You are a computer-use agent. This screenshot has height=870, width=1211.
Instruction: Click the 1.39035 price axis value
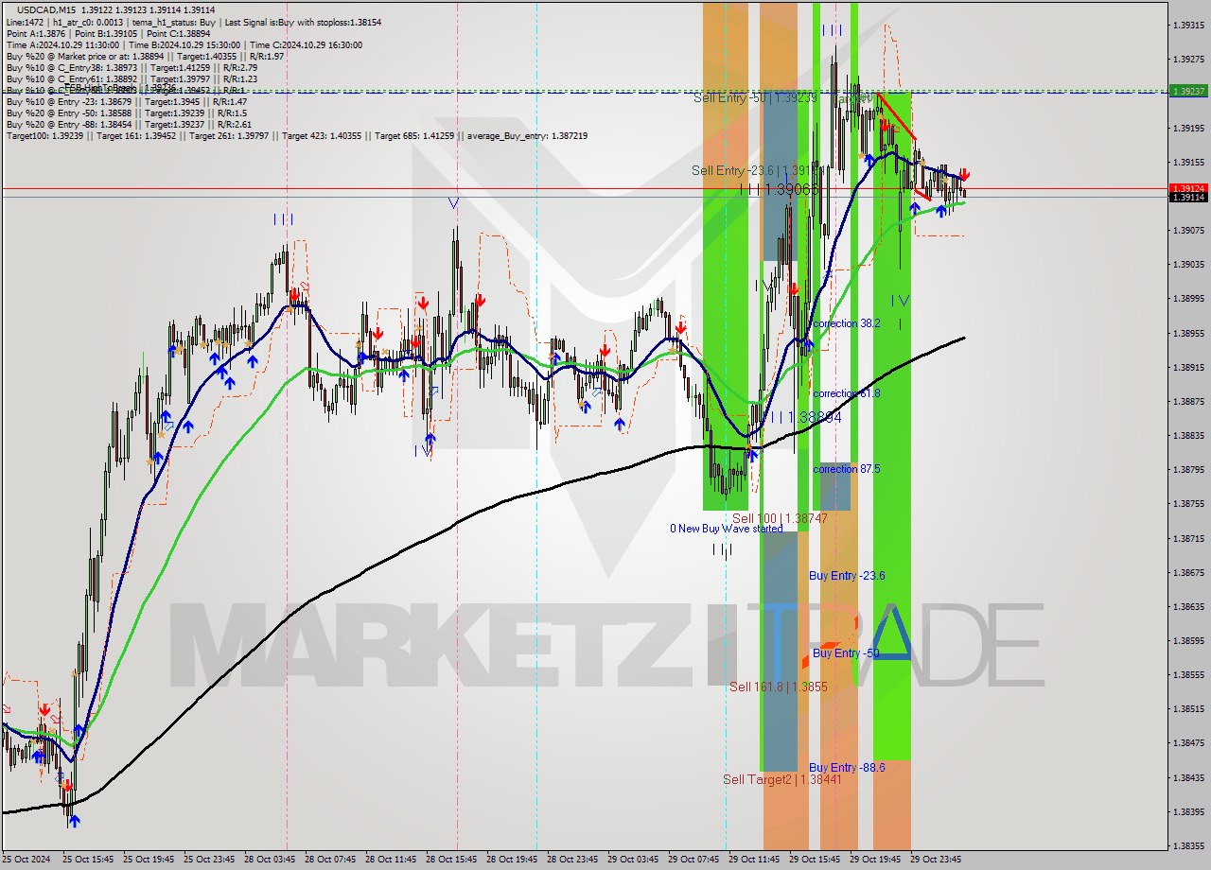pyautogui.click(x=1189, y=264)
